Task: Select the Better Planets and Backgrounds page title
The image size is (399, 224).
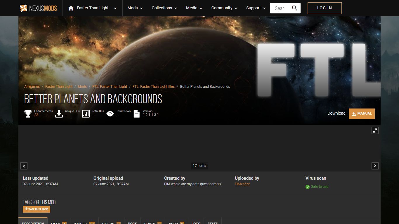Action: pos(93,99)
